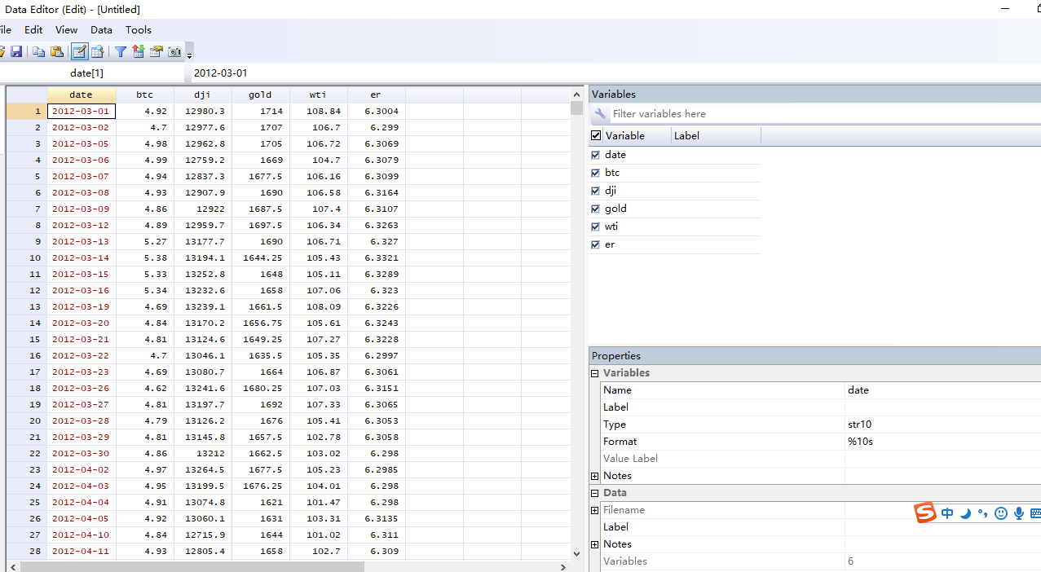The width and height of the screenshot is (1041, 572).
Task: Open the Filter observations funnel tool
Action: [x=121, y=52]
